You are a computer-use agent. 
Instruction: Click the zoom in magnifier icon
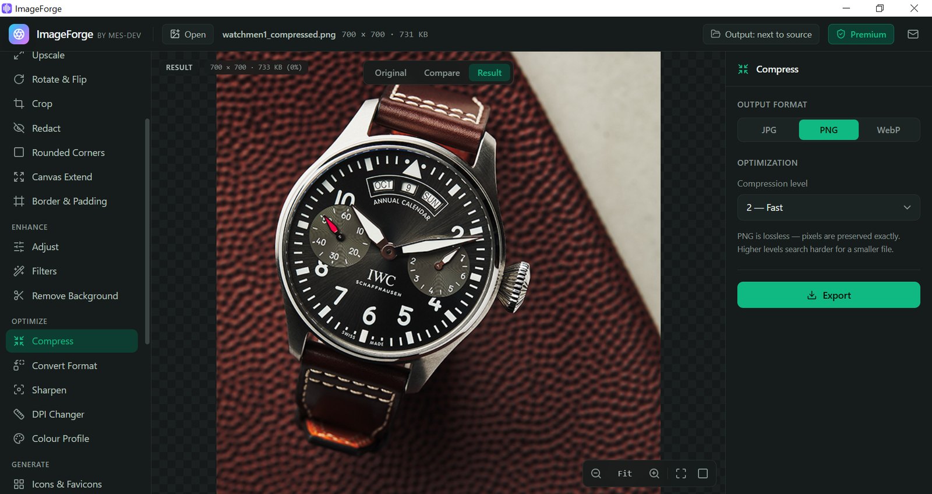(654, 474)
